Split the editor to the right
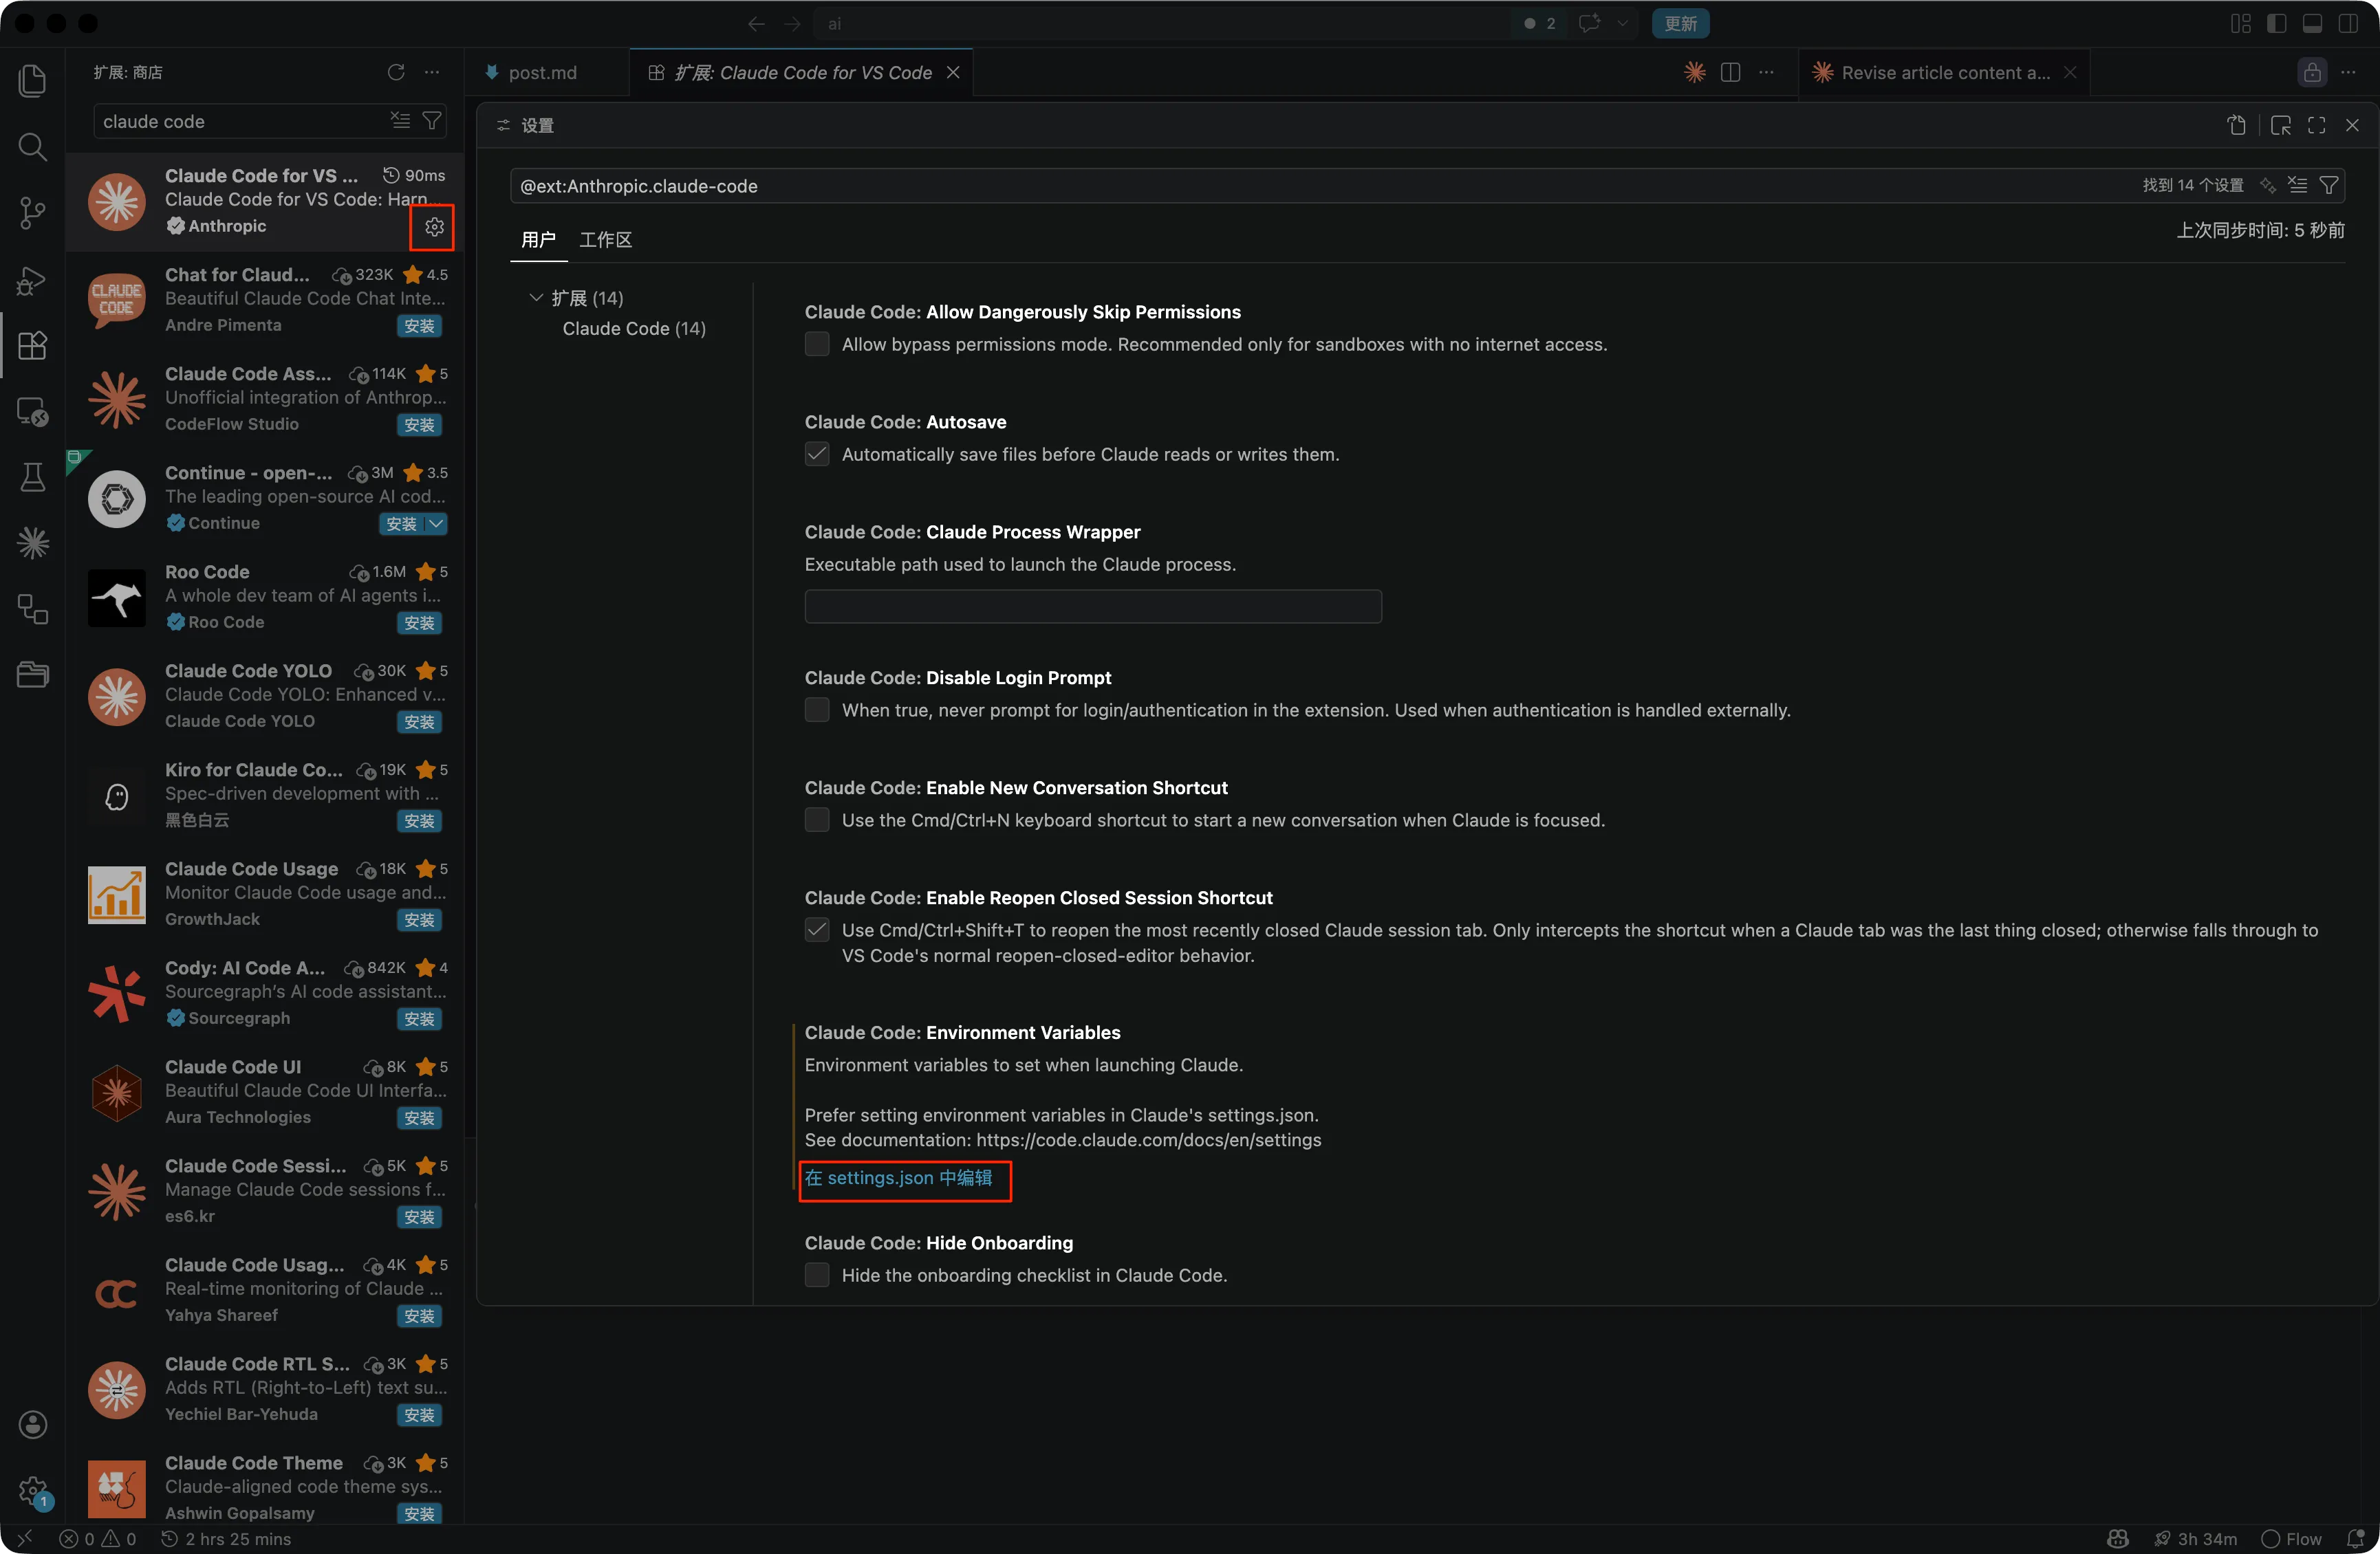2380x1554 pixels. pos(1731,72)
